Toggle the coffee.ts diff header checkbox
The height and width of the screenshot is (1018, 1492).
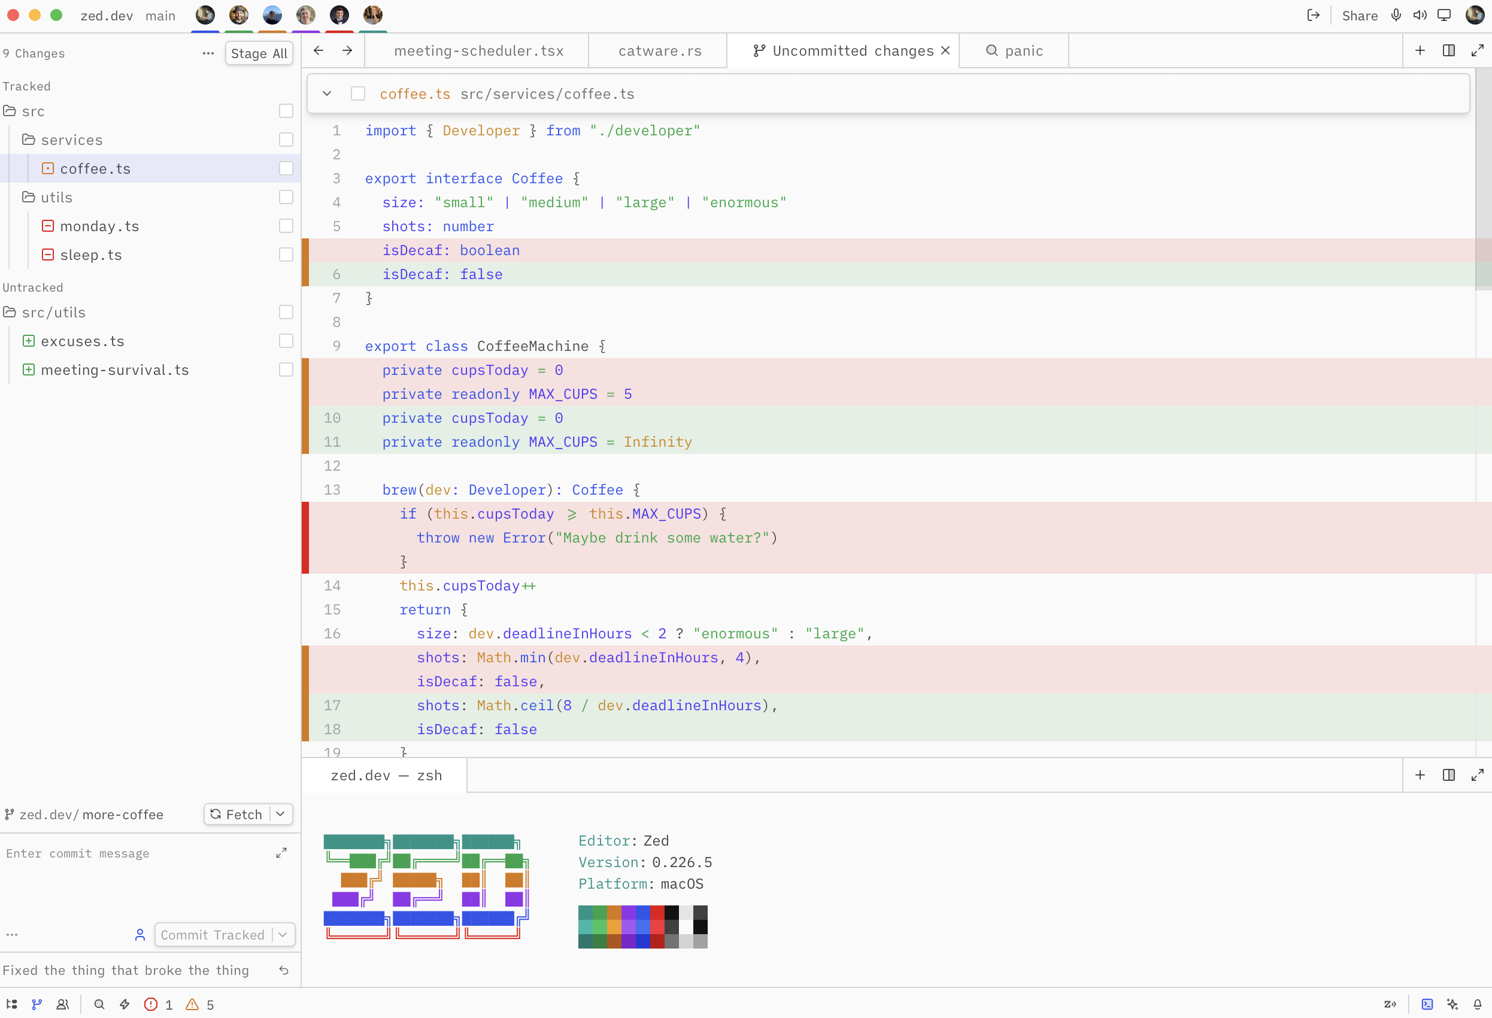click(358, 94)
